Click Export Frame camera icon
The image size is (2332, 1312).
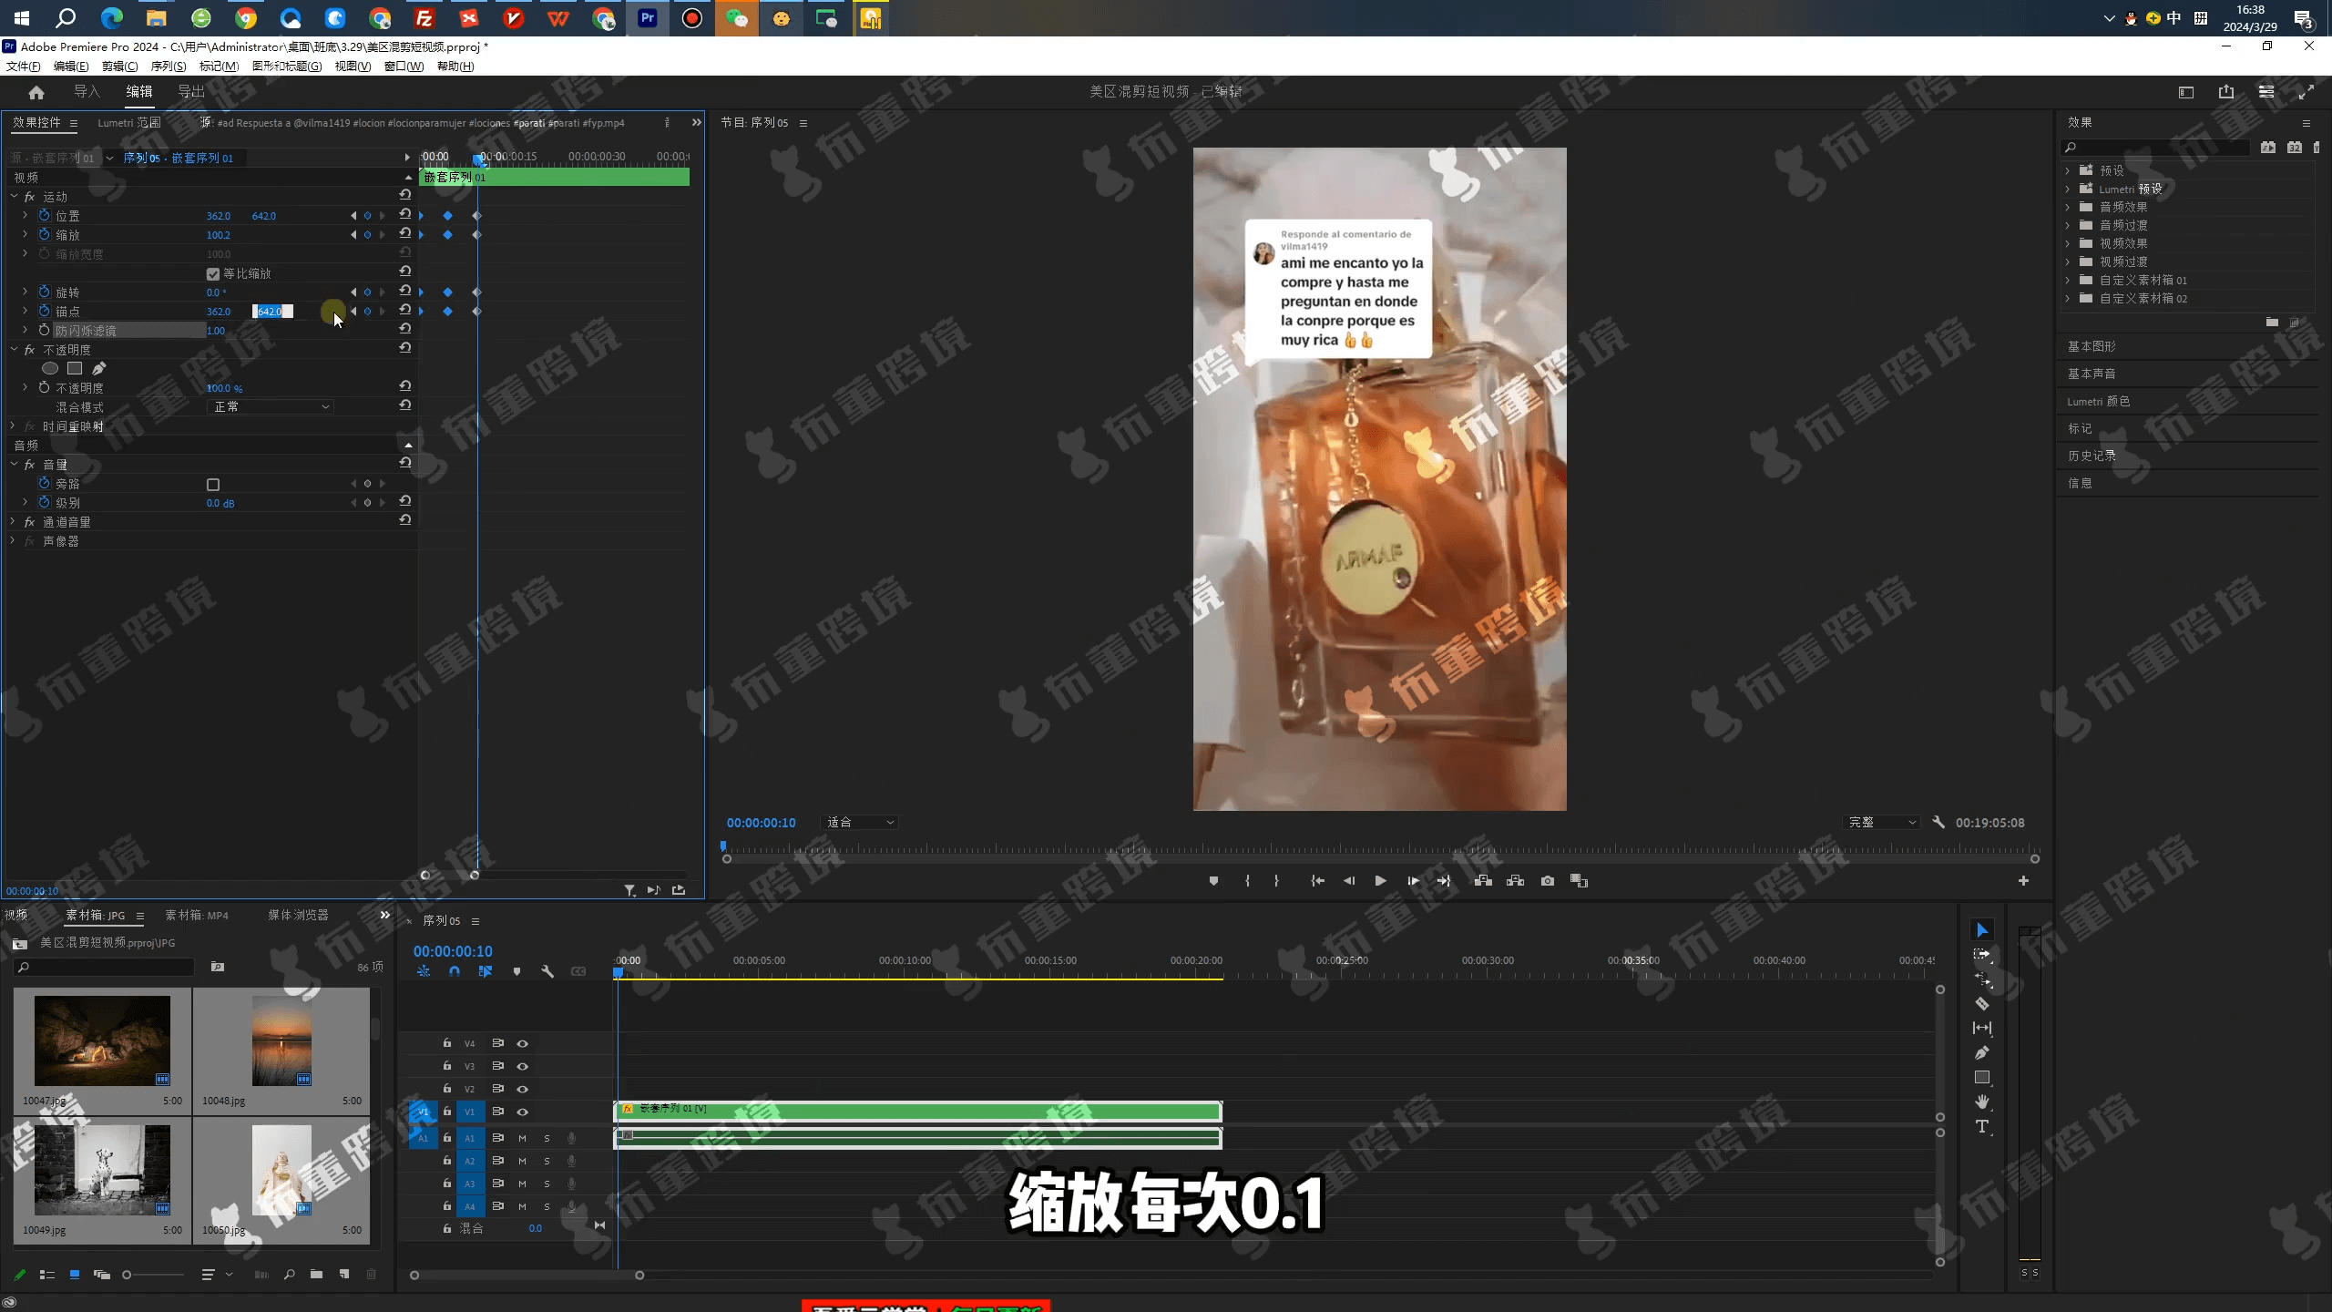point(1548,881)
